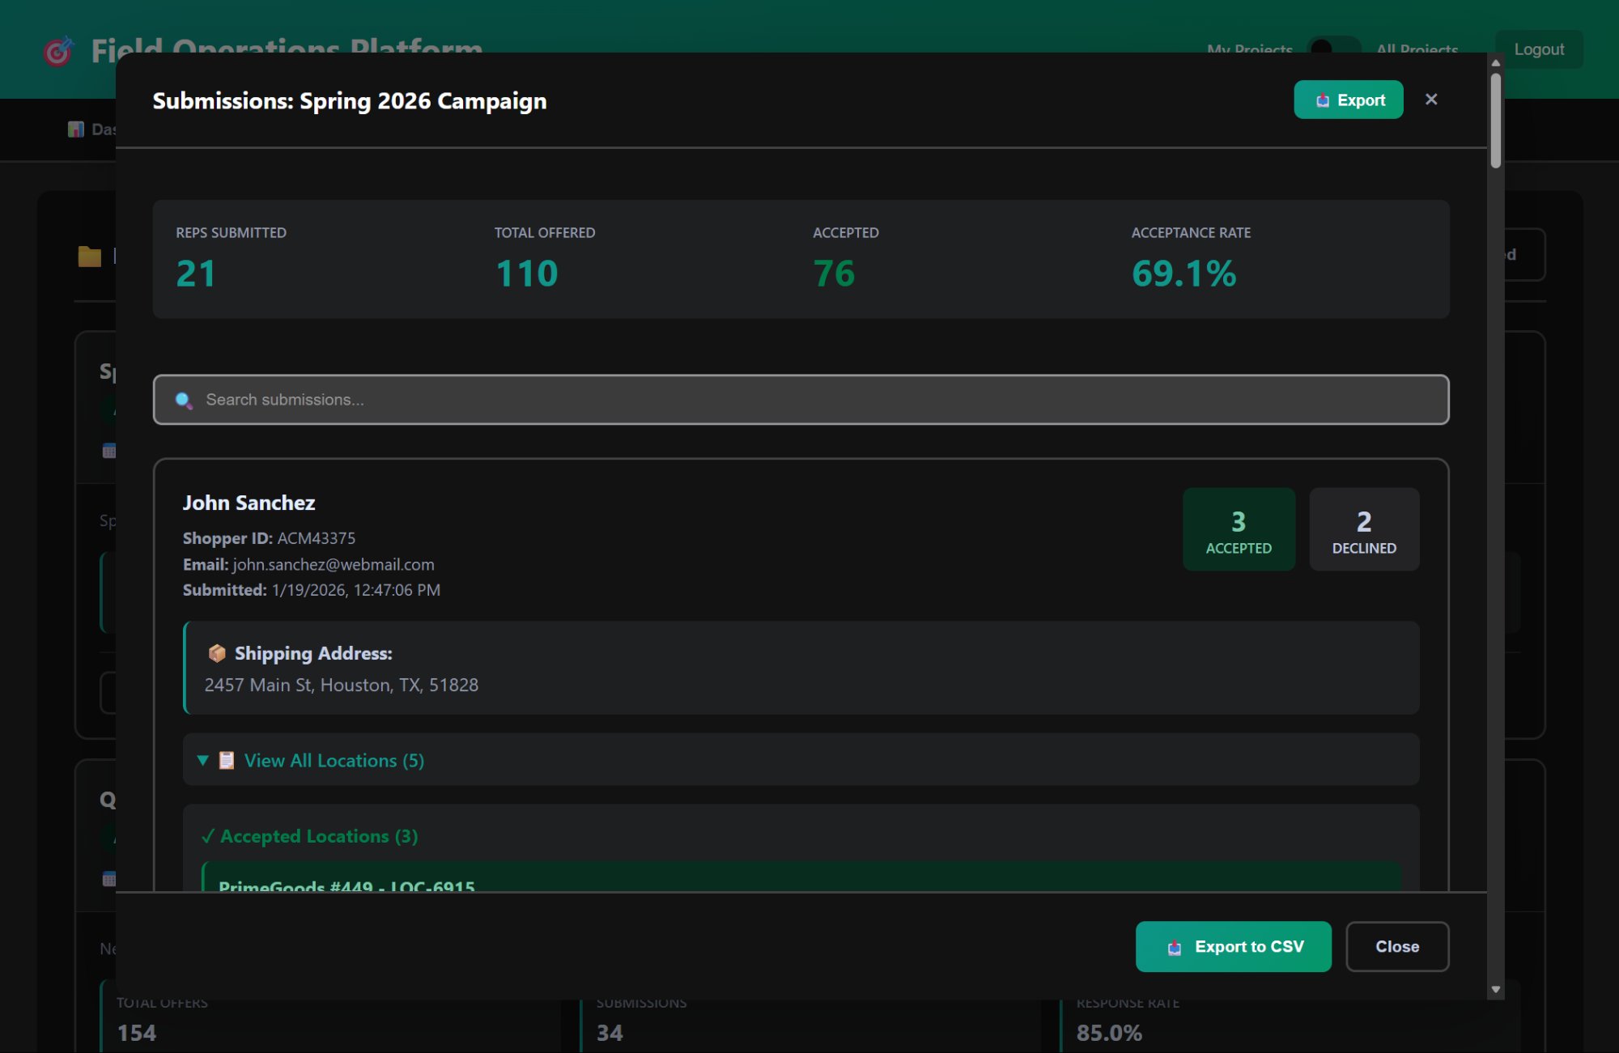Screen dimensions: 1619x1053
Task: Click the shipping address 2457 Main St text
Action: click(341, 686)
